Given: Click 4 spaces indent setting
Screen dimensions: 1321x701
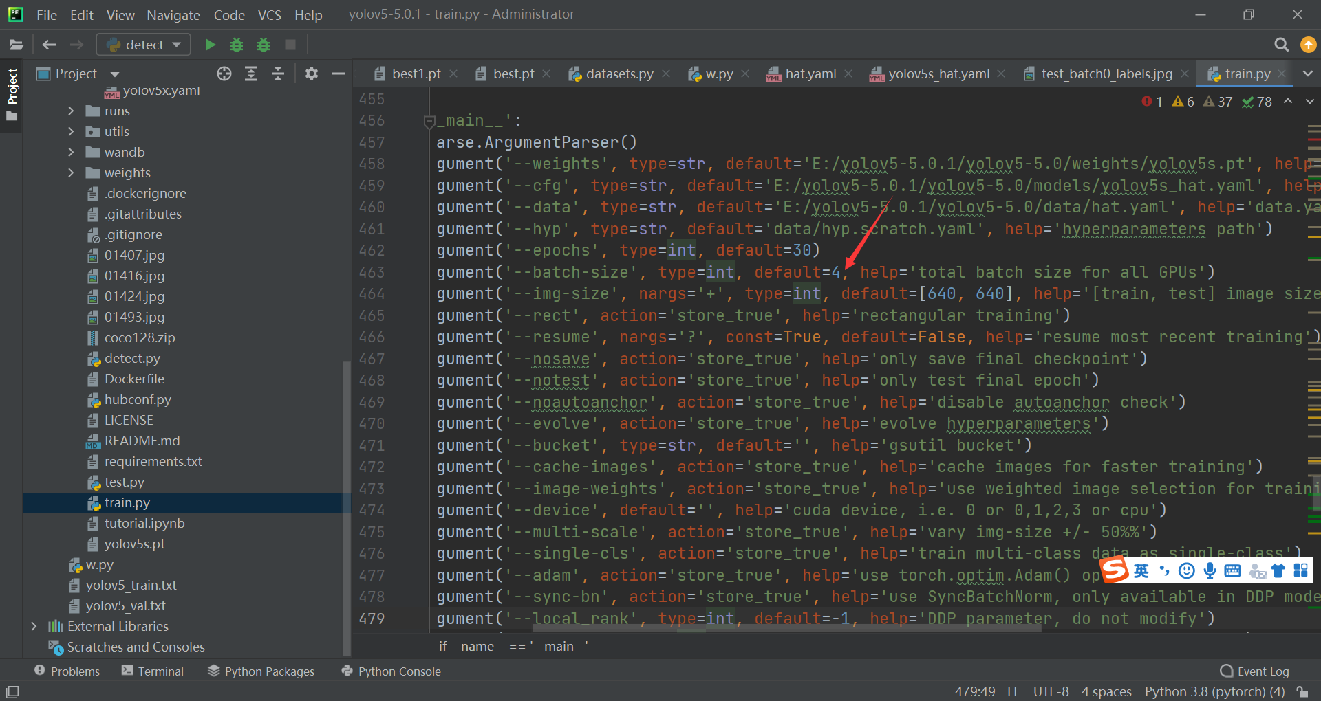Looking at the screenshot, I should tap(1106, 691).
